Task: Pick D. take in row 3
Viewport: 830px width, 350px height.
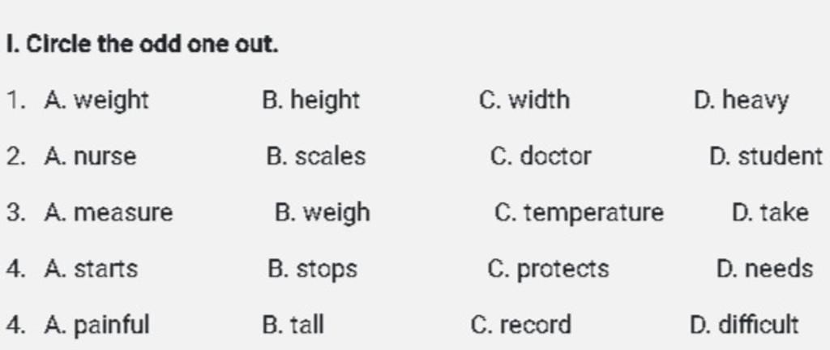Action: click(770, 213)
